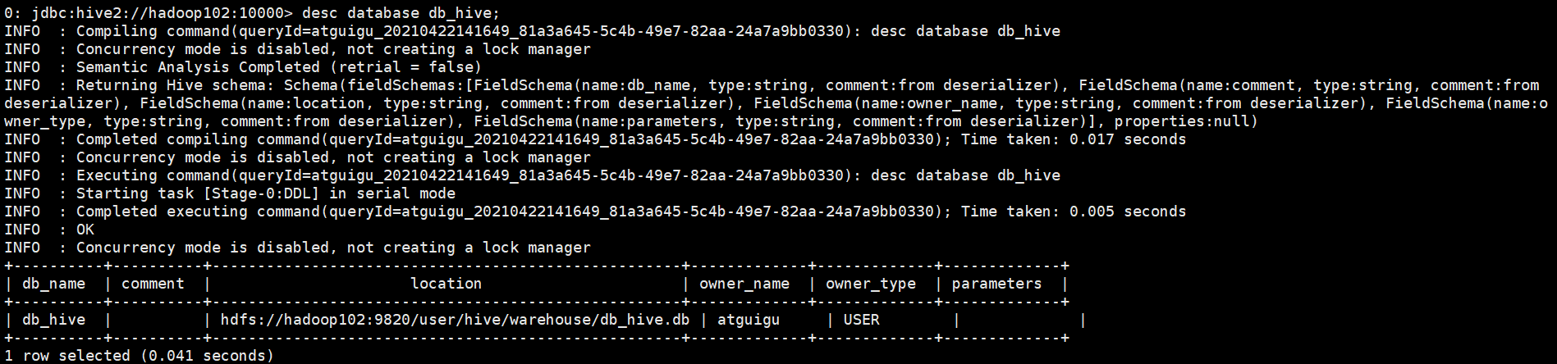Click the "OK" status log line
Image resolution: width=1557 pixels, height=364 pixels.
(85, 230)
